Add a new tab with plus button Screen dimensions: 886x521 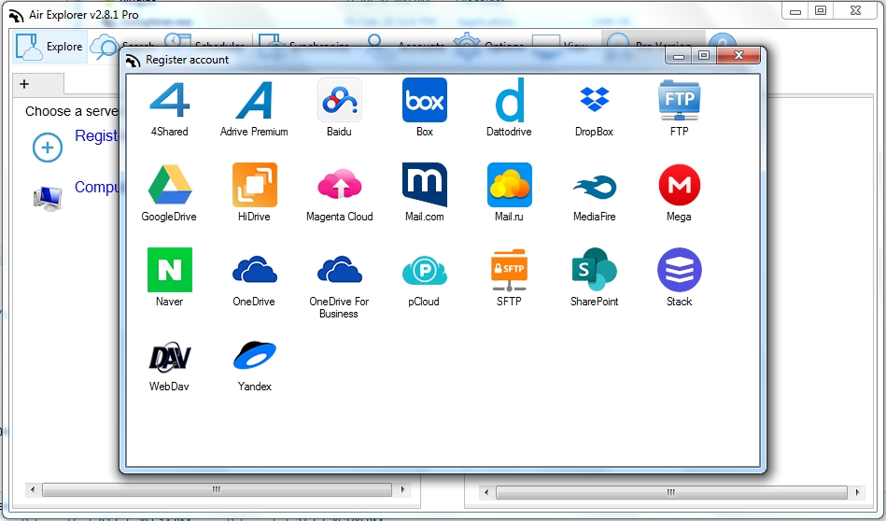click(24, 84)
